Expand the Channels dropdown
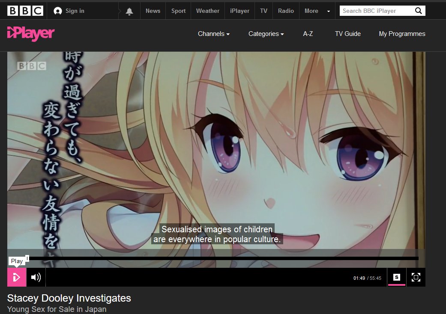The height and width of the screenshot is (314, 446). click(214, 34)
